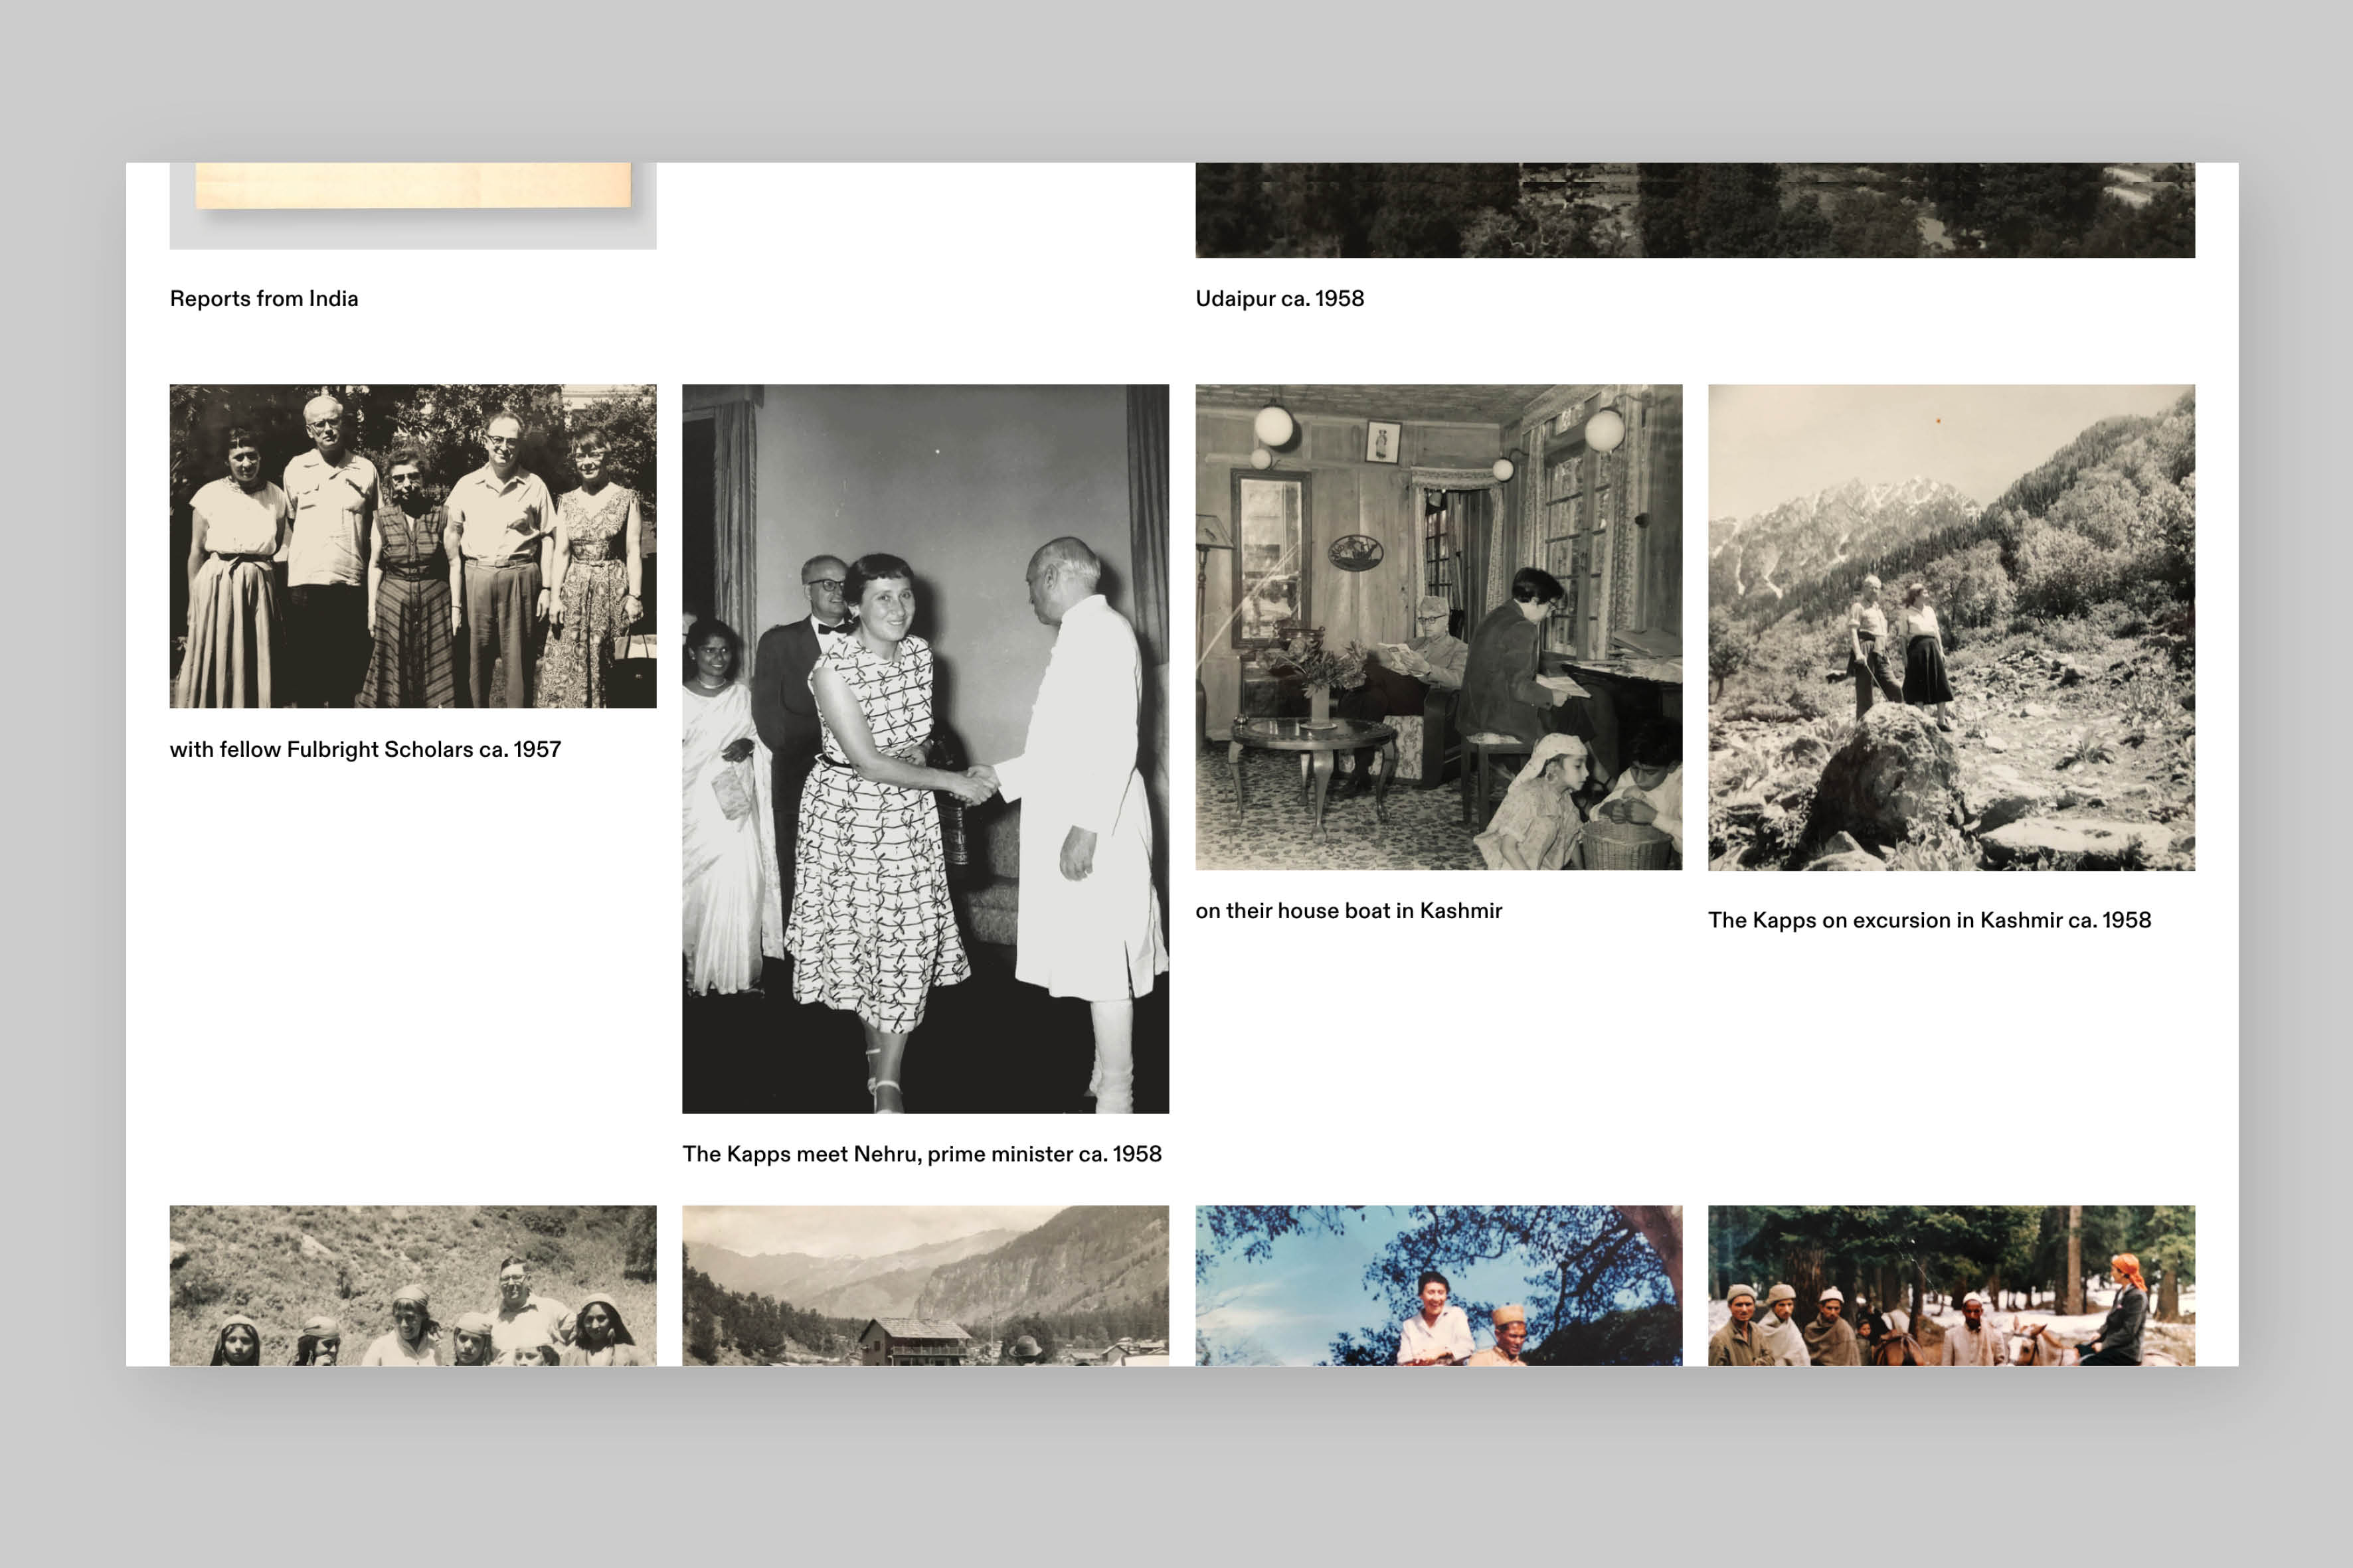Image resolution: width=2353 pixels, height=1568 pixels.
Task: Open the Kashmir house boat interior photo
Action: [x=1438, y=627]
